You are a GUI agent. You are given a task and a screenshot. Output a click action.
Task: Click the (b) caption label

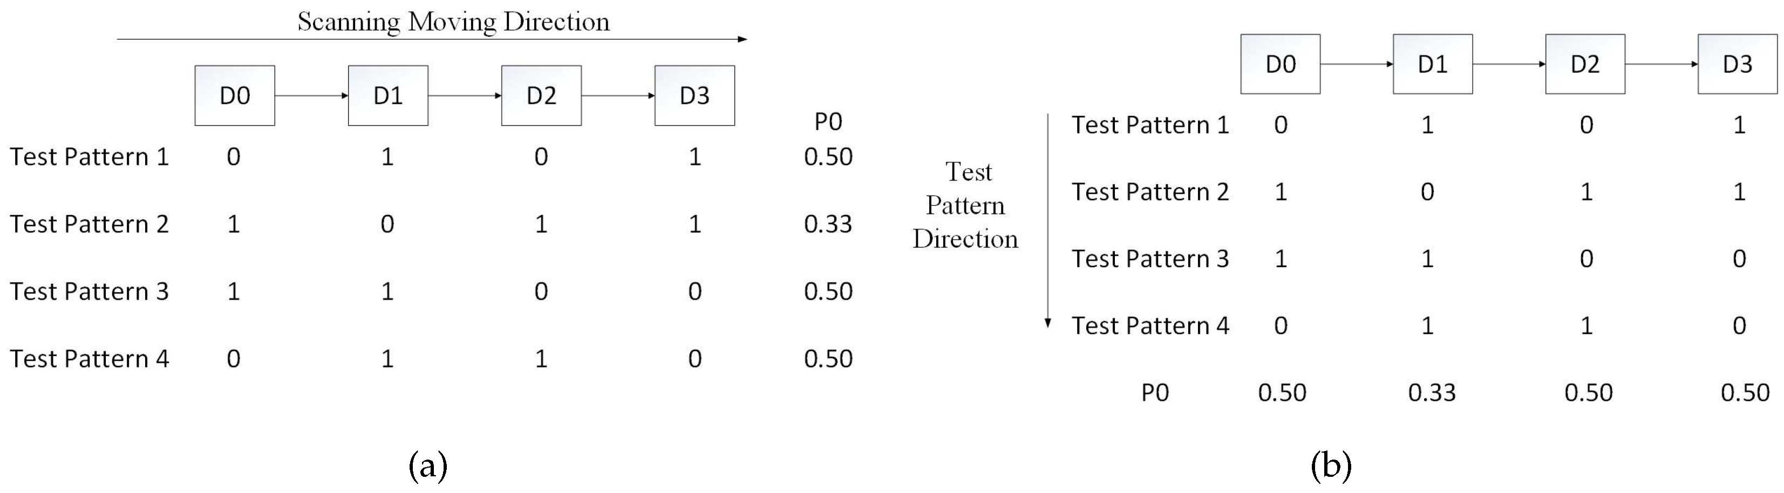tap(1331, 466)
